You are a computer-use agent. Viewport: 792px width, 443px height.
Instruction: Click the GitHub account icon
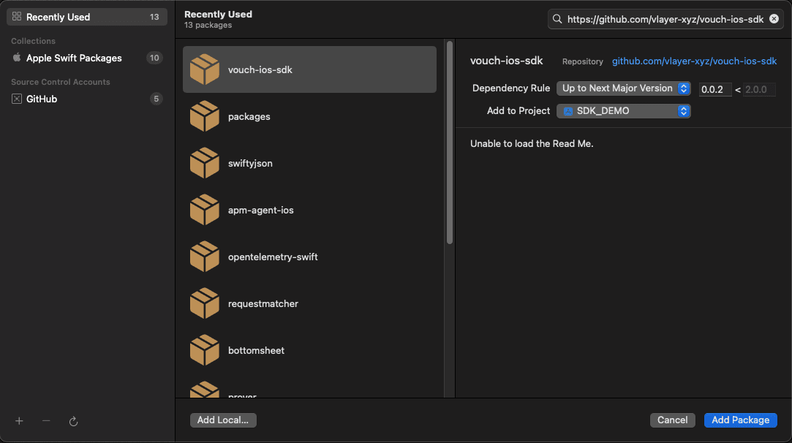click(17, 99)
